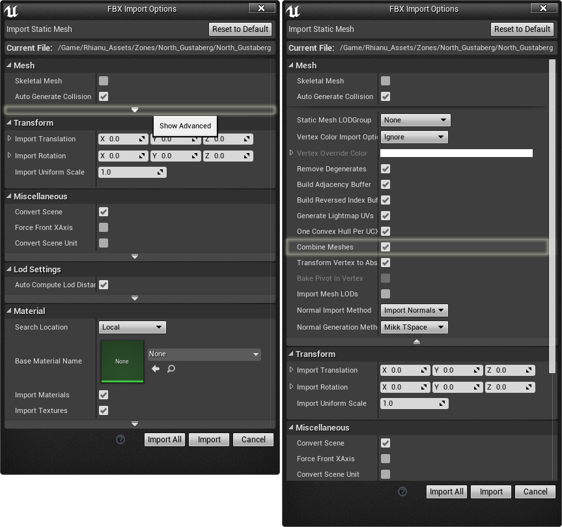Click the Unreal Engine logo on the right dialog

click(x=293, y=8)
